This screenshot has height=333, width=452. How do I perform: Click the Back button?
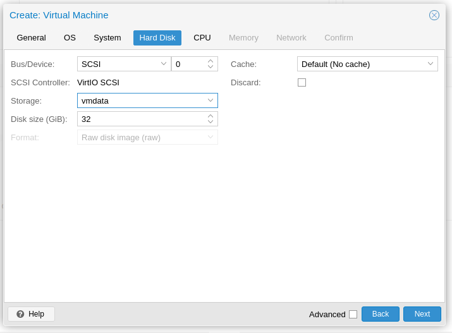click(381, 314)
